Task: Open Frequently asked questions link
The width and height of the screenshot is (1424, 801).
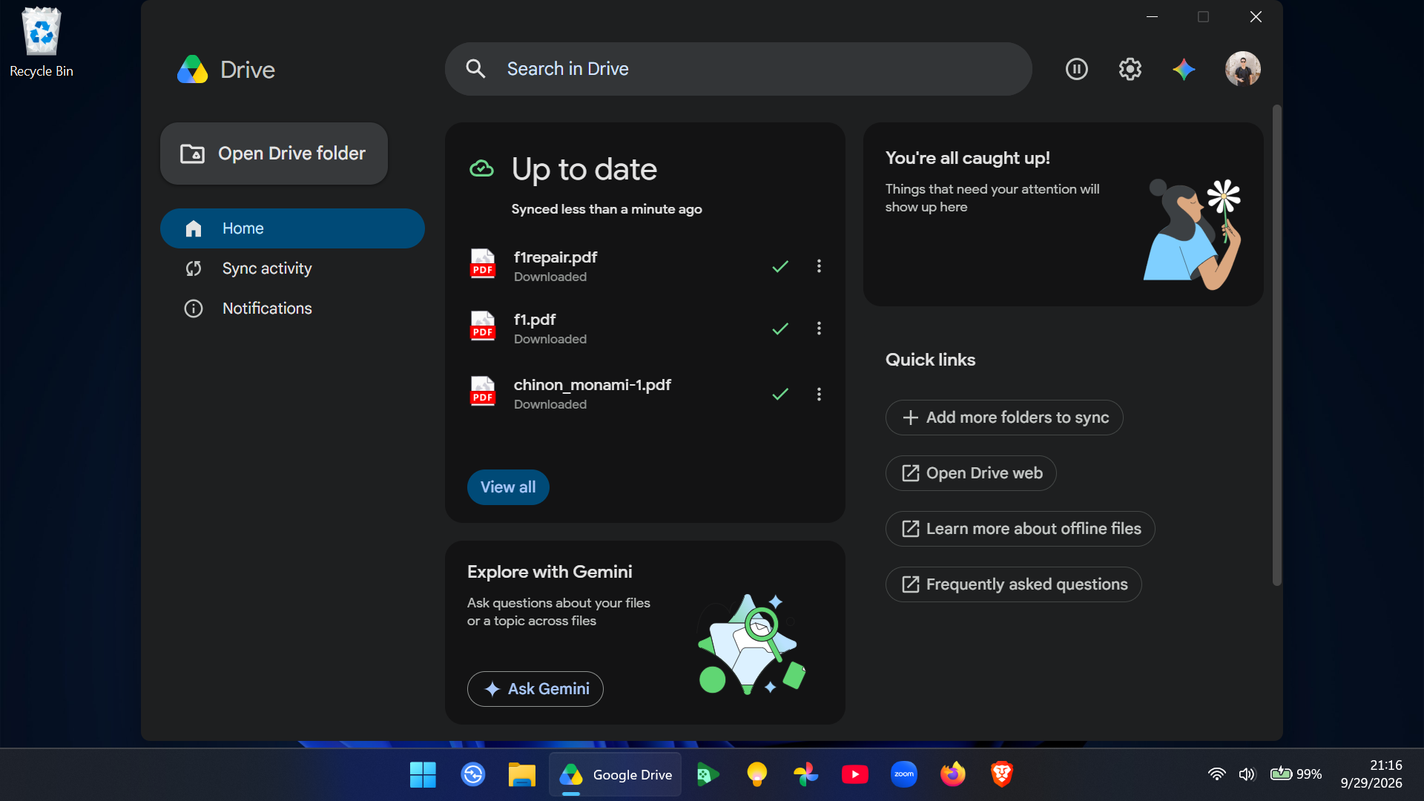Action: 1014,584
